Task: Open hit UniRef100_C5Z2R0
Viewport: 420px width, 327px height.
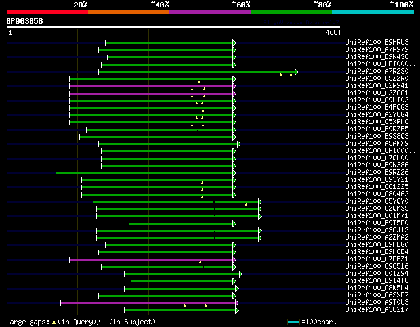Action: point(377,78)
